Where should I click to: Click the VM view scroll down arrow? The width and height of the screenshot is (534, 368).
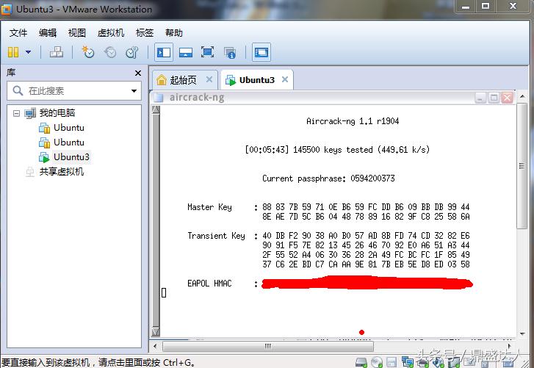522,334
